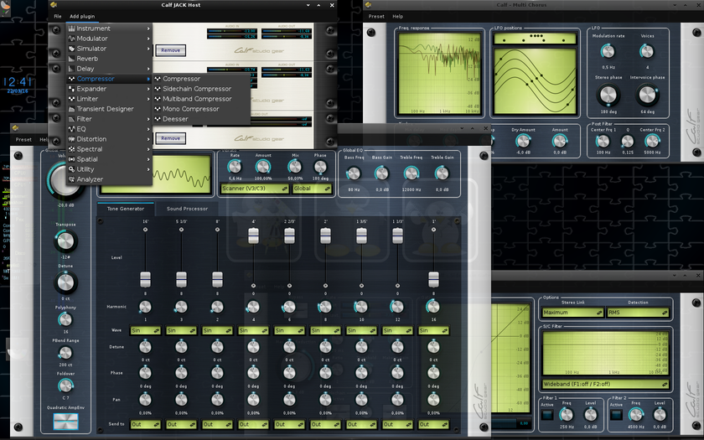Switch to the Tone Generator tab
Viewport: 704px width, 440px height.
(126, 209)
